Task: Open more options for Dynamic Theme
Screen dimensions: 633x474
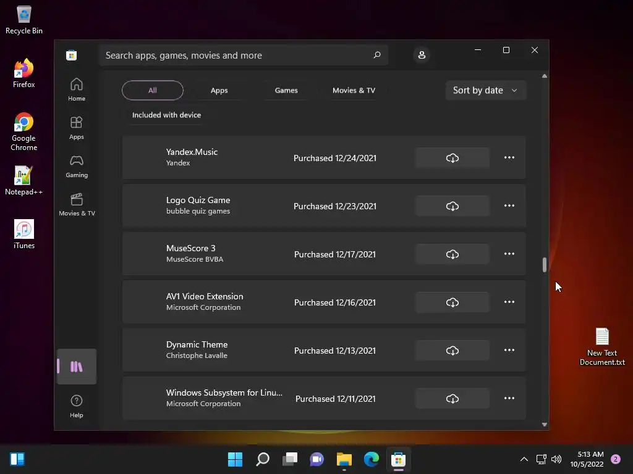Action: [509, 351]
